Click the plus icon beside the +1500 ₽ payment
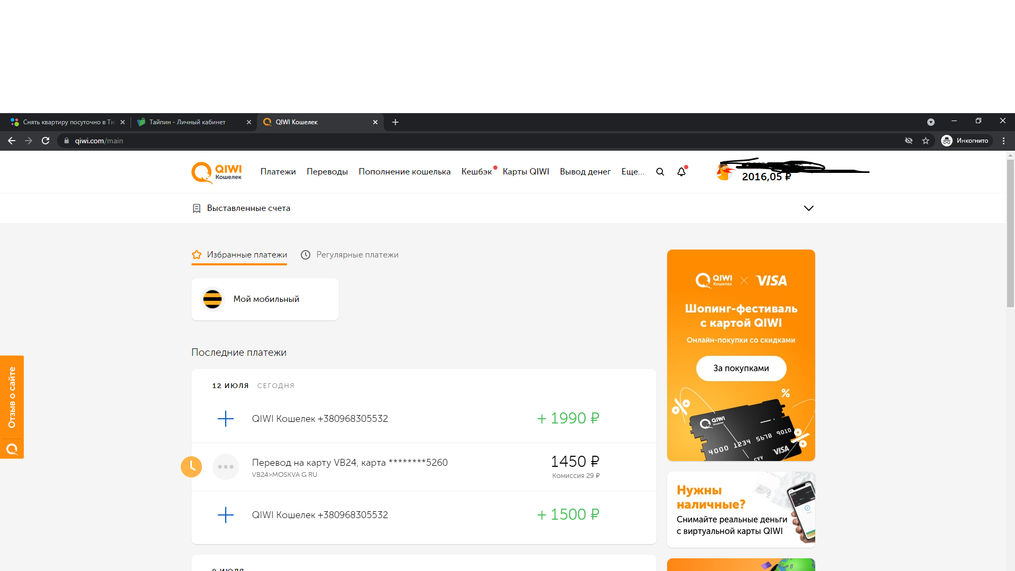Screen dimensions: 1015x571 pos(226,515)
